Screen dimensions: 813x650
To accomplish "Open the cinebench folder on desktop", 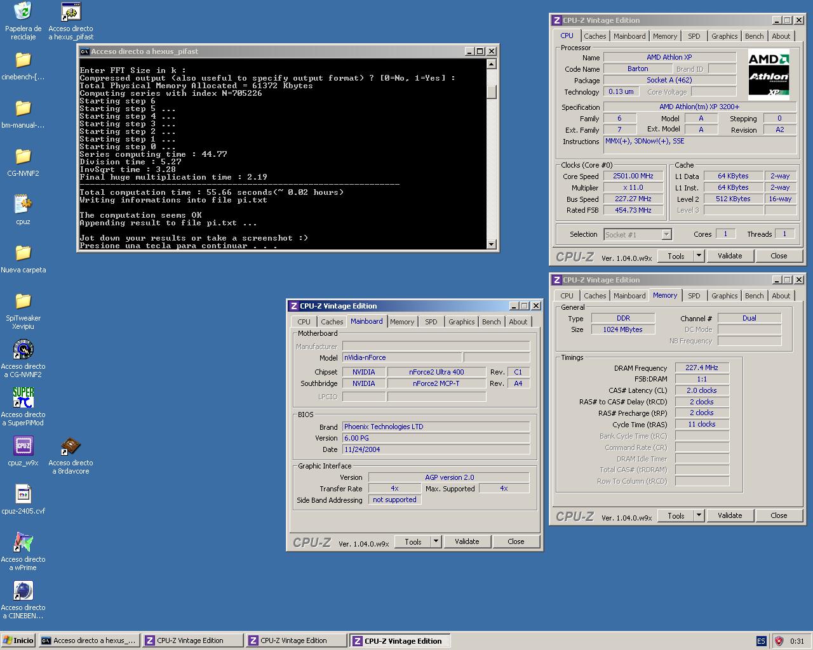I will pyautogui.click(x=23, y=60).
